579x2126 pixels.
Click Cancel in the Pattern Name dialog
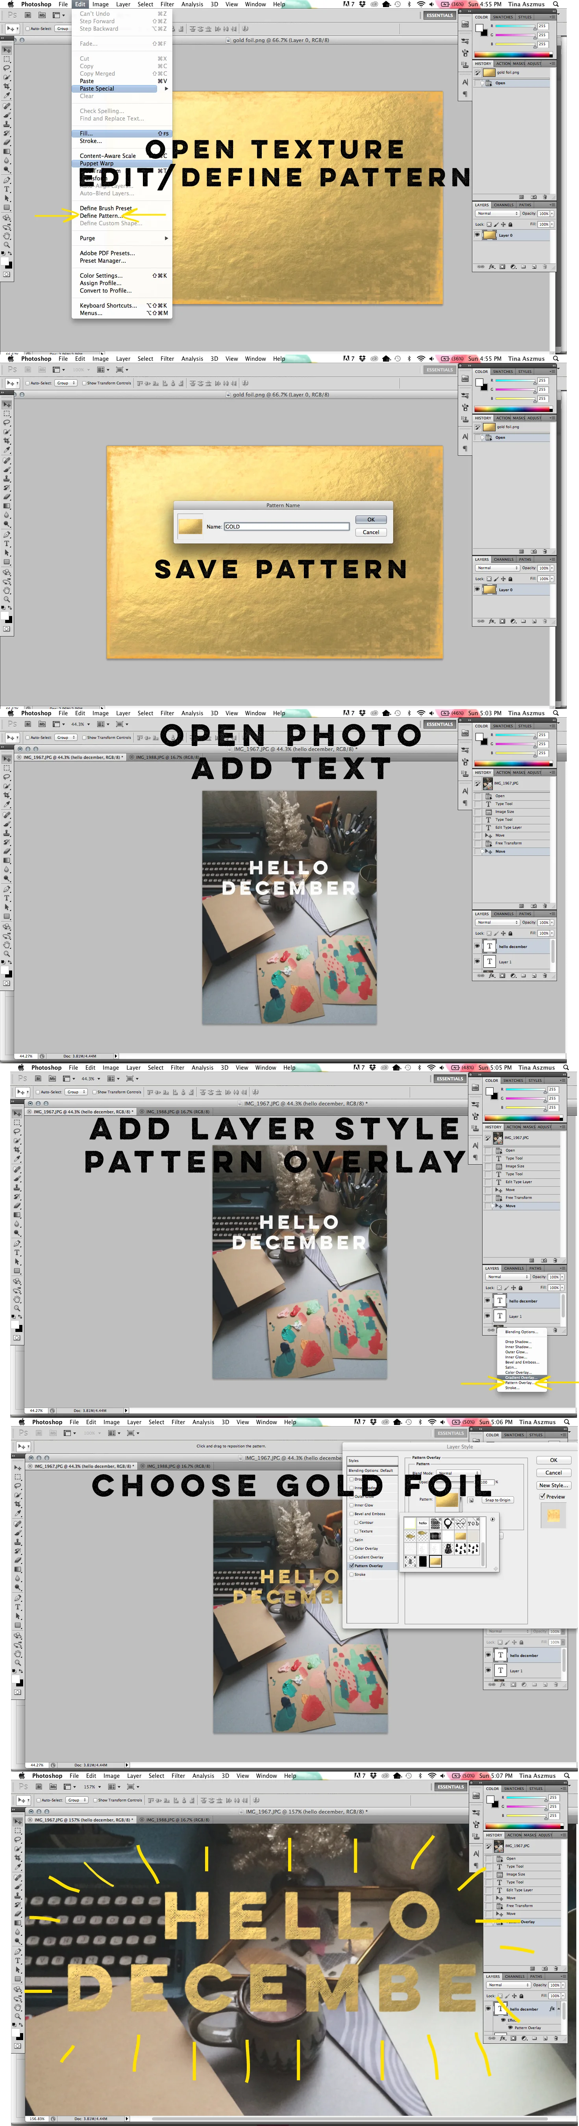coord(370,532)
